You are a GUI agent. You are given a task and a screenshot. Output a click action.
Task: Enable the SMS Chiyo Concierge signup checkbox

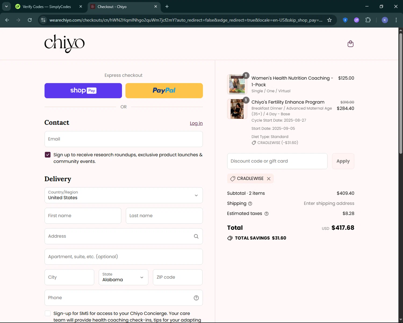(x=48, y=313)
